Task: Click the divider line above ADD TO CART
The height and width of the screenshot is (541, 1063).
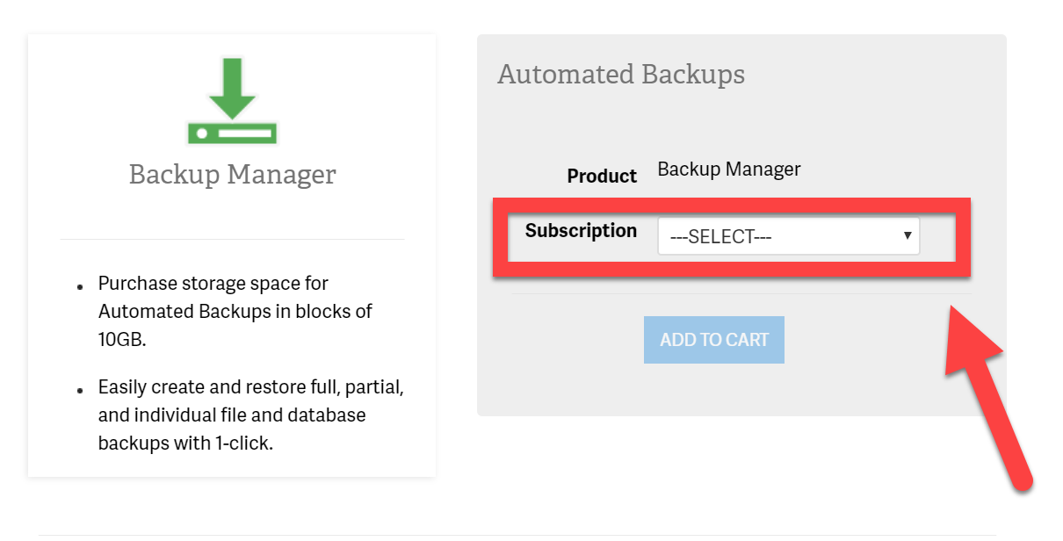Action: [x=741, y=294]
